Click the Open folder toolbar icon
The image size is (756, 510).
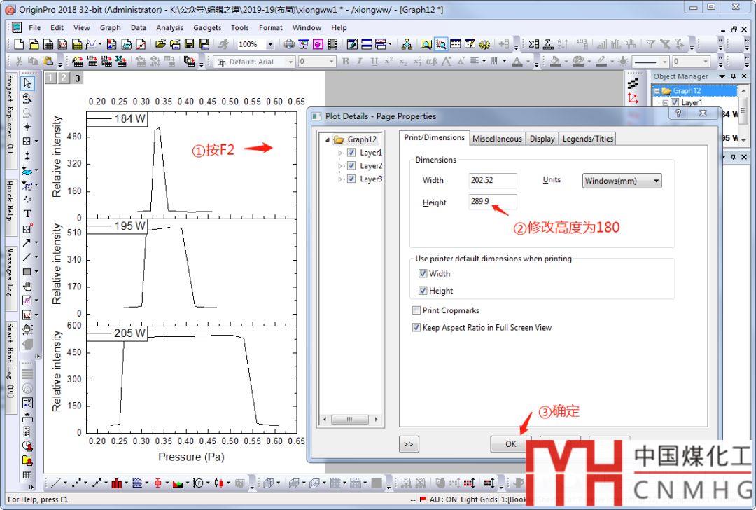point(160,44)
